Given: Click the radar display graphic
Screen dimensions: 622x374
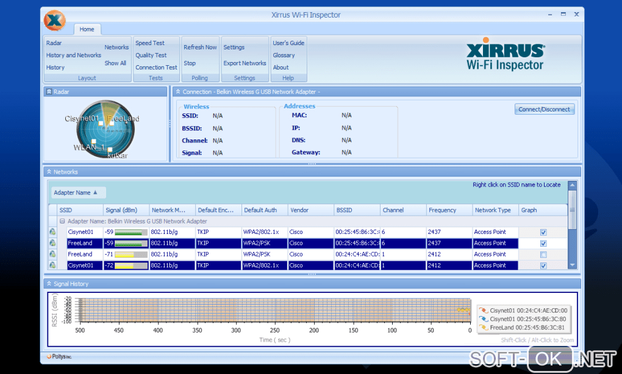Looking at the screenshot, I should coord(105,129).
